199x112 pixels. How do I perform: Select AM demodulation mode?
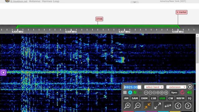tap(126, 98)
